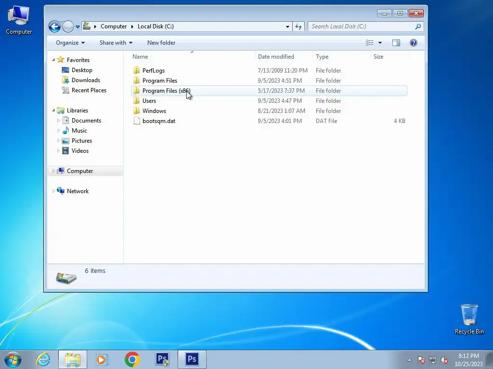Select the Pictures library
493x369 pixels.
point(82,141)
